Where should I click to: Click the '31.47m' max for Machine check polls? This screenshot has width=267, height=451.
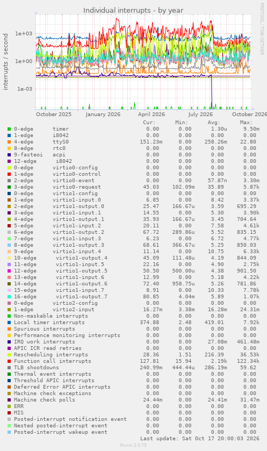[250, 400]
